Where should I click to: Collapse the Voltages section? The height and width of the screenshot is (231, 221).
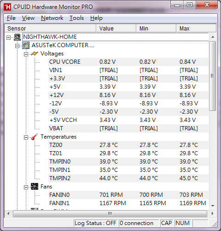pyautogui.click(x=26, y=54)
